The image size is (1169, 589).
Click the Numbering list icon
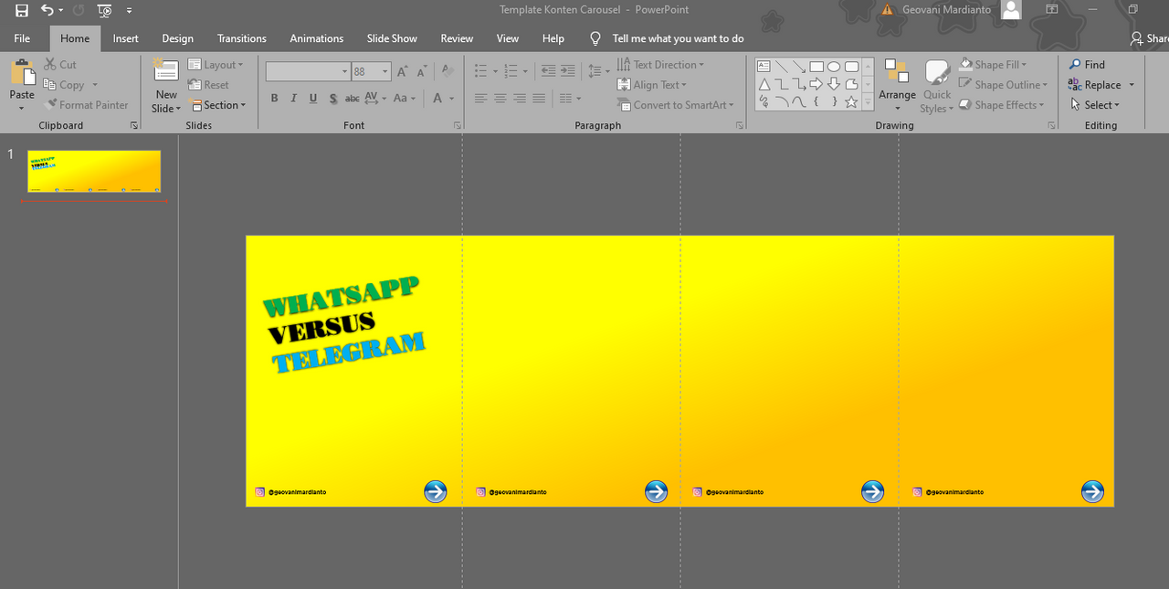[x=511, y=70]
